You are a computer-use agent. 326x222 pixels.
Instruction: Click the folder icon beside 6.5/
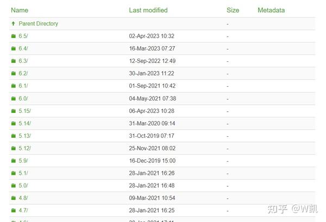(14, 36)
